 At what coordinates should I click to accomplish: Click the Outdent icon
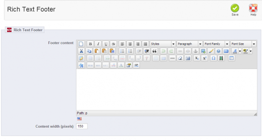tap(139, 51)
